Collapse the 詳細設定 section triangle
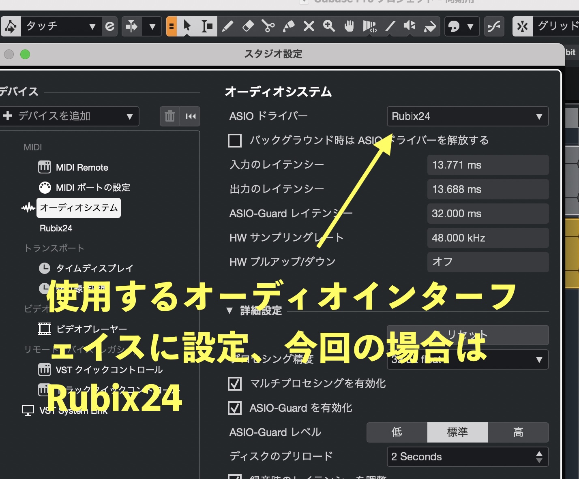Screen dimensions: 579x479 click(x=229, y=311)
